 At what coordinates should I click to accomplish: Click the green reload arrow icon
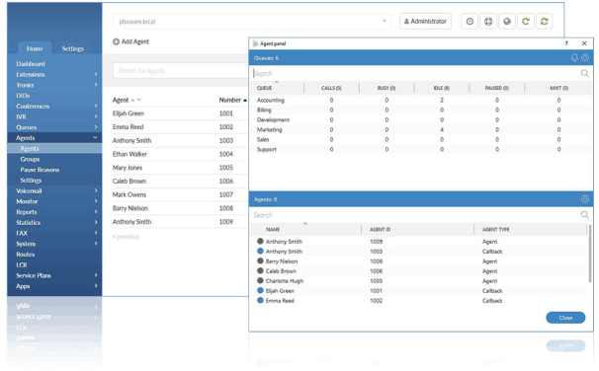click(526, 22)
